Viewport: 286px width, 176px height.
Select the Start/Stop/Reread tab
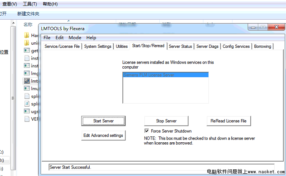[148, 46]
